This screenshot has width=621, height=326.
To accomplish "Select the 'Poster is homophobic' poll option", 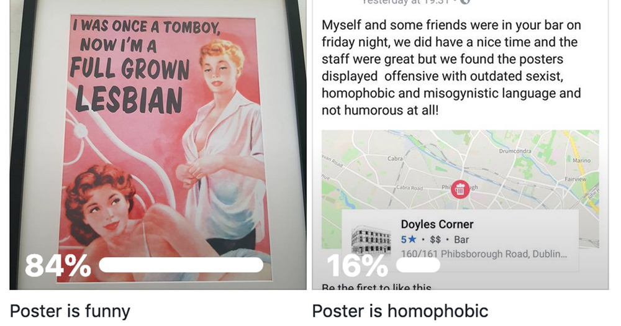I will click(x=399, y=311).
